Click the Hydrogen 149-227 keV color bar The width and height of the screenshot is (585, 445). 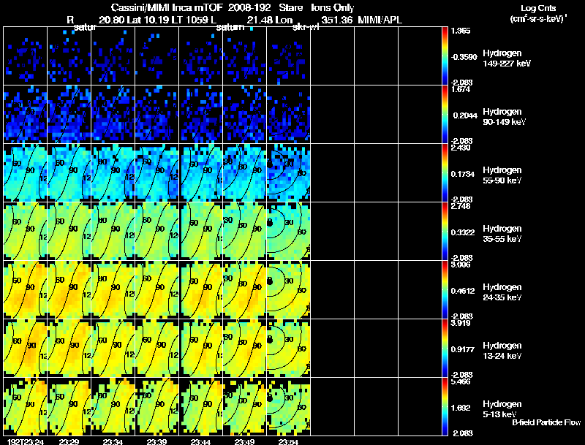coord(445,56)
